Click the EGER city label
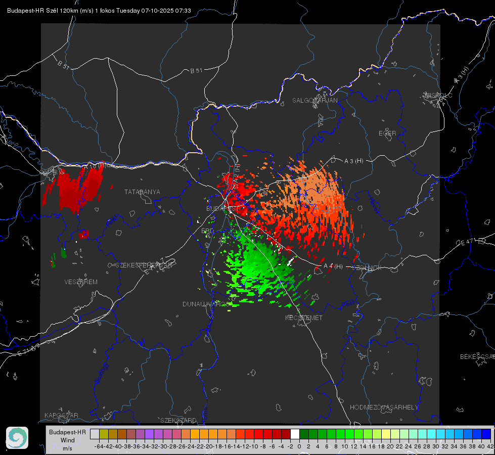This screenshot has width=495, height=455. (387, 133)
